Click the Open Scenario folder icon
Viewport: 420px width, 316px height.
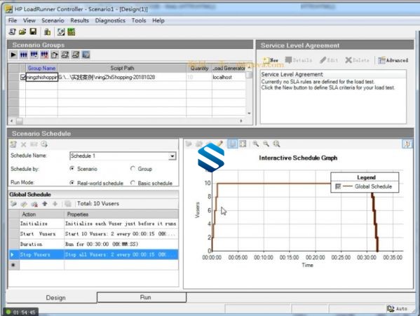tap(22, 32)
